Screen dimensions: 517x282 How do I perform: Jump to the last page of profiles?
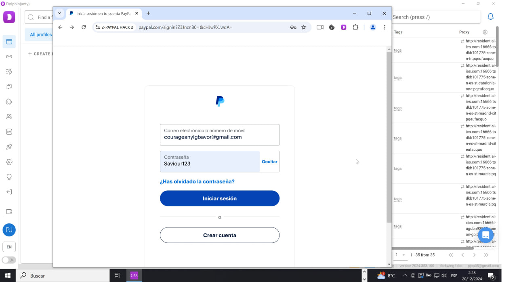(x=486, y=255)
